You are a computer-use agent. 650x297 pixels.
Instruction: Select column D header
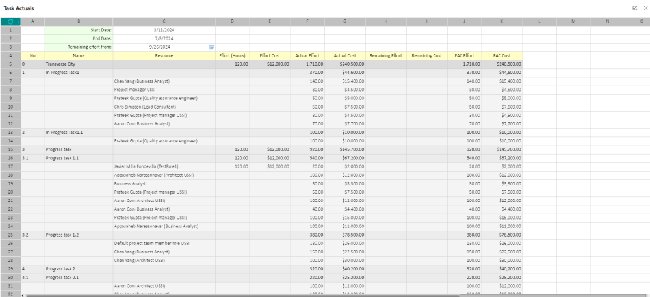pyautogui.click(x=233, y=21)
